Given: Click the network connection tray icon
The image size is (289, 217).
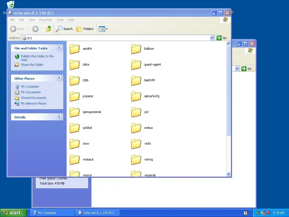Looking at the screenshot, I should tap(263, 213).
